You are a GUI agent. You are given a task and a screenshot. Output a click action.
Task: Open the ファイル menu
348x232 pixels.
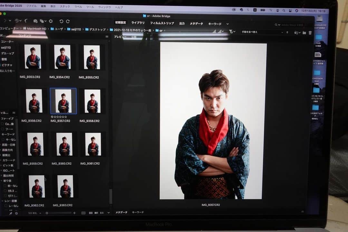[31, 6]
